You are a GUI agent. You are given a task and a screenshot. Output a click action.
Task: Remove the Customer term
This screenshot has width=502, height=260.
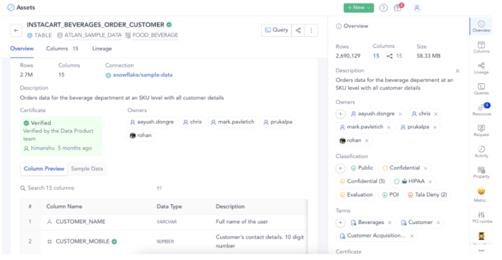pos(438,223)
